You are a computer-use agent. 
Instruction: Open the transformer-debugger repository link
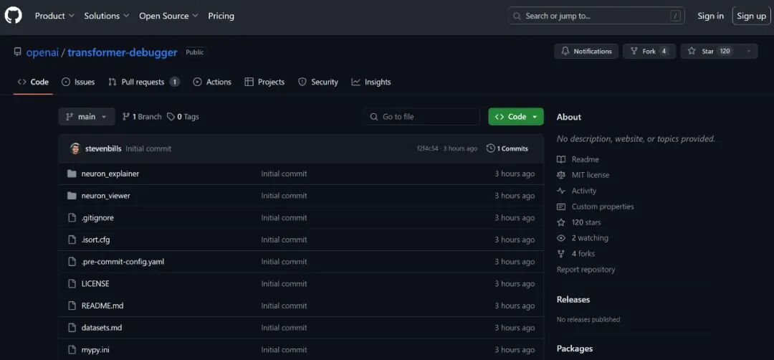tap(123, 52)
